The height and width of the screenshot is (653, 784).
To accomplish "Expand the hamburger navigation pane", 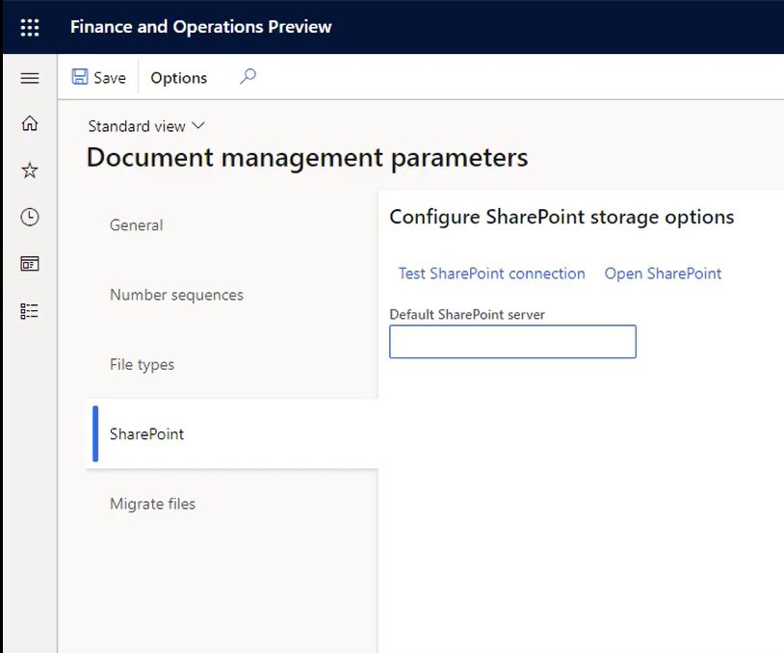I will (30, 78).
